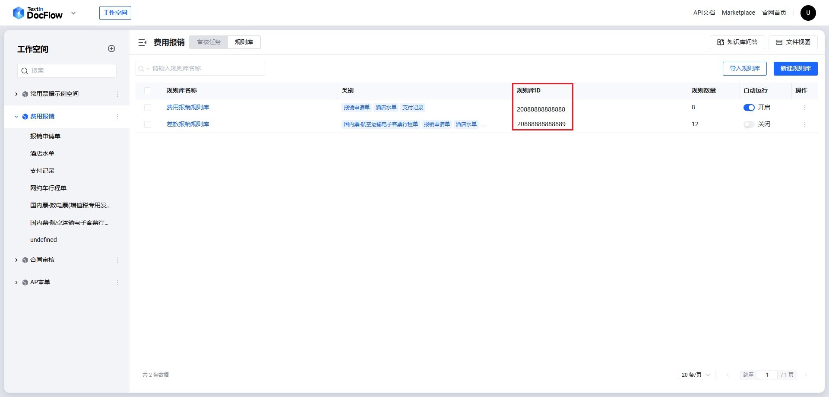Select 网约车行程单 in sidebar
The width and height of the screenshot is (829, 397).
point(48,188)
